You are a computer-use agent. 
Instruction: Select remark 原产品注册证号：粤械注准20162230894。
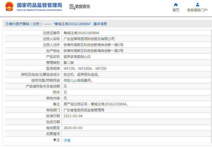[96, 104]
